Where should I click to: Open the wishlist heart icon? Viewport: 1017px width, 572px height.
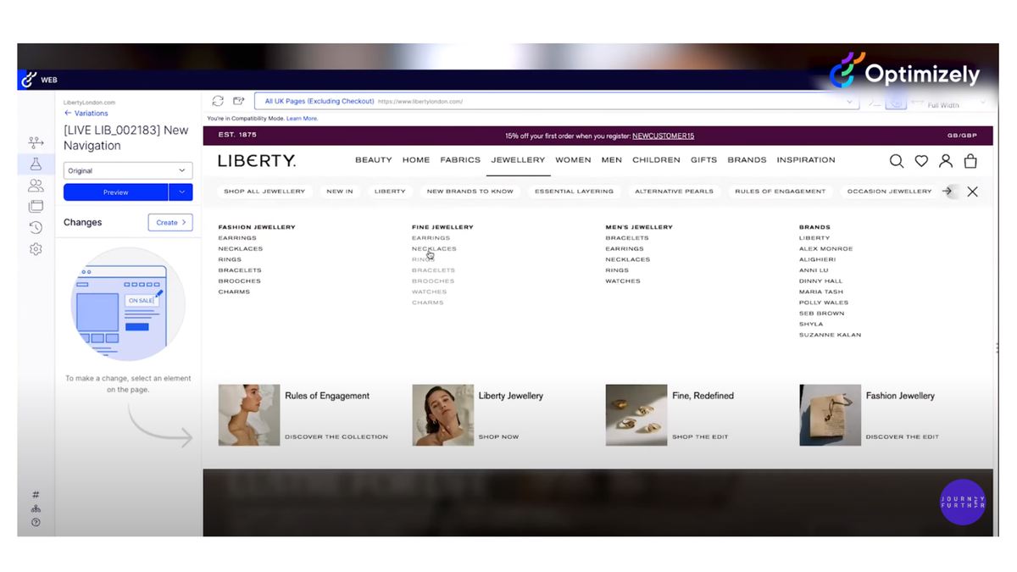[x=921, y=161]
